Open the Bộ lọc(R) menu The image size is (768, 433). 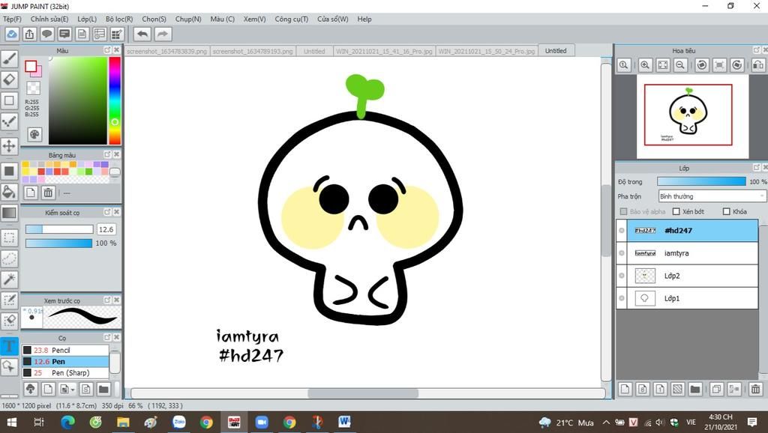pos(118,19)
